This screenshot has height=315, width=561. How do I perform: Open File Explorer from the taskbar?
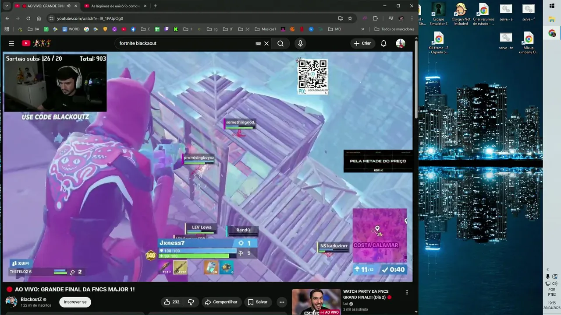(552, 19)
